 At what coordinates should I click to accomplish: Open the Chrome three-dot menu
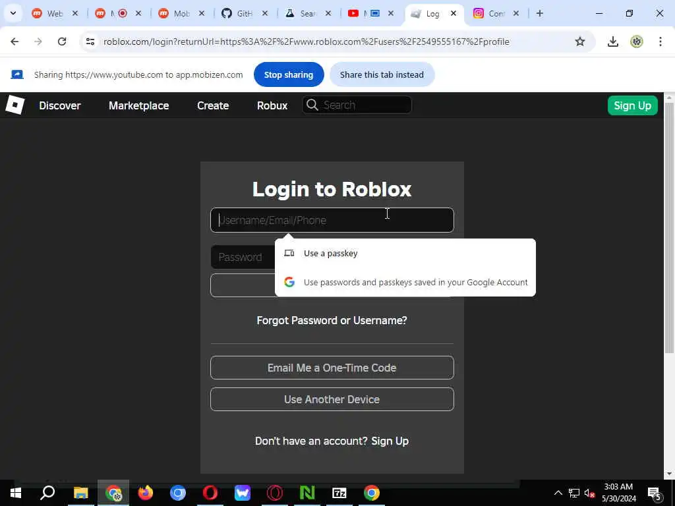tap(660, 42)
